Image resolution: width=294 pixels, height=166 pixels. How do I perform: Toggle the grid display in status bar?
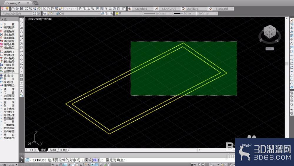click(61, 165)
